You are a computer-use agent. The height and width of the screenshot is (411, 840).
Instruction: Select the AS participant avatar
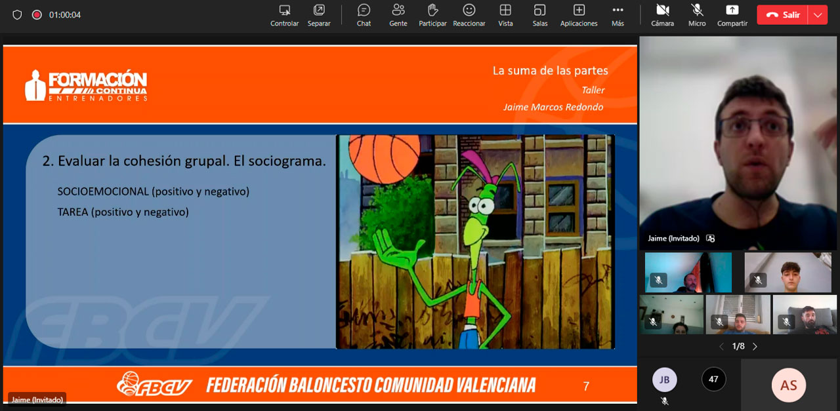coord(788,385)
